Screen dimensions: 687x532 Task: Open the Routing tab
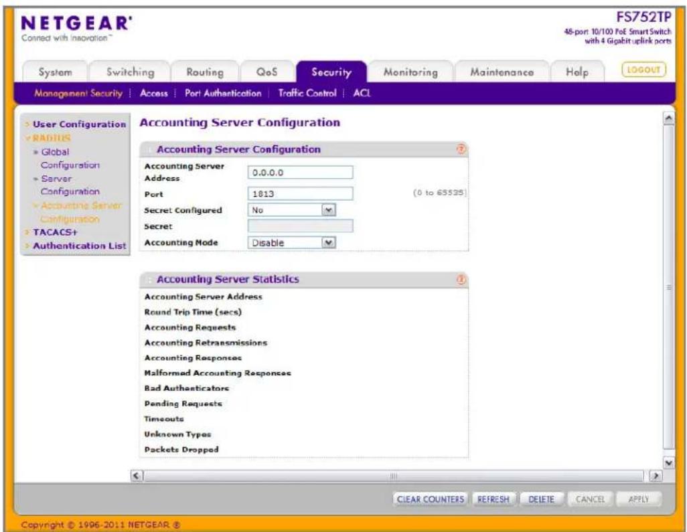[x=205, y=72]
